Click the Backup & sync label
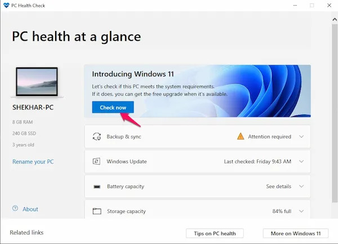The image size is (338, 244). (124, 137)
